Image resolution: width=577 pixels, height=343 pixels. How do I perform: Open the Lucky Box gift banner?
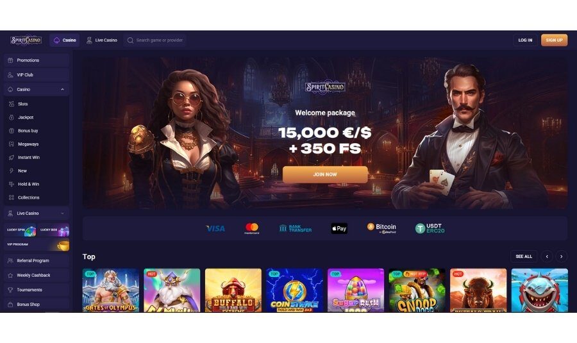pyautogui.click(x=54, y=230)
